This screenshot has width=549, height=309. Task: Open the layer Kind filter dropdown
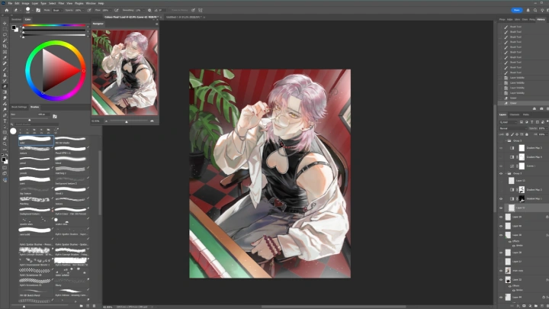click(x=508, y=122)
